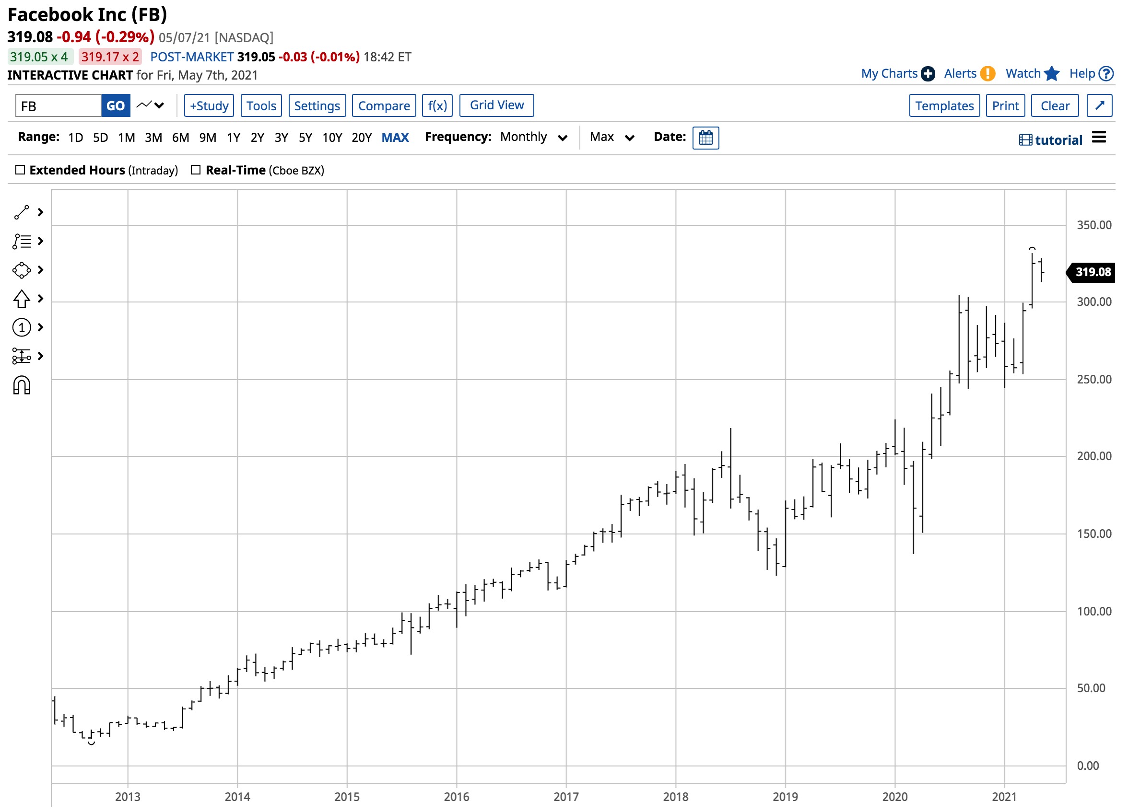Select the 5D range option
This screenshot has height=812, width=1128.
[x=101, y=138]
